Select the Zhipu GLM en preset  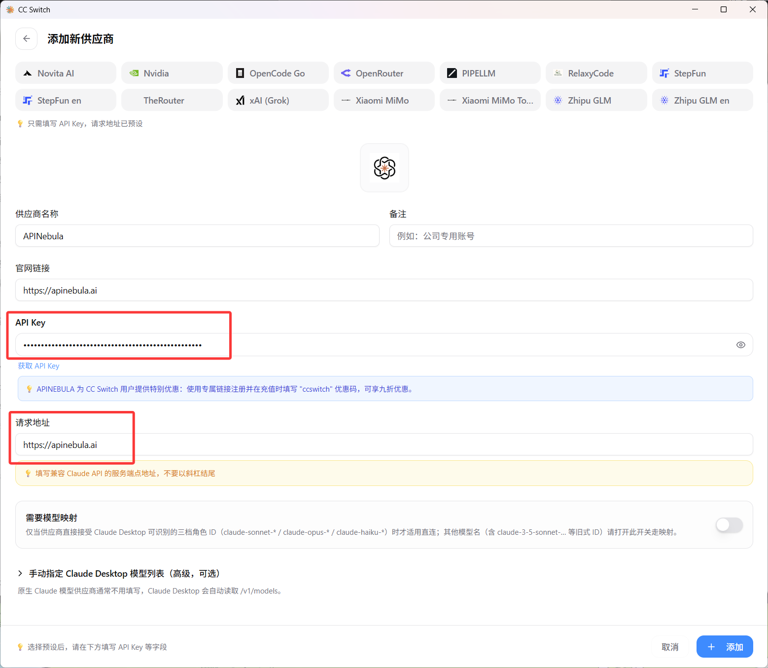click(702, 100)
